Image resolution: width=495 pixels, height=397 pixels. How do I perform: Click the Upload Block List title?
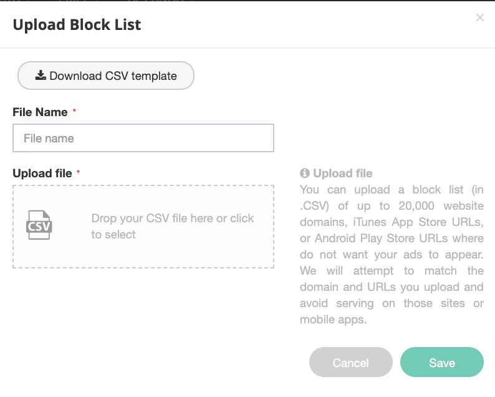click(x=77, y=25)
